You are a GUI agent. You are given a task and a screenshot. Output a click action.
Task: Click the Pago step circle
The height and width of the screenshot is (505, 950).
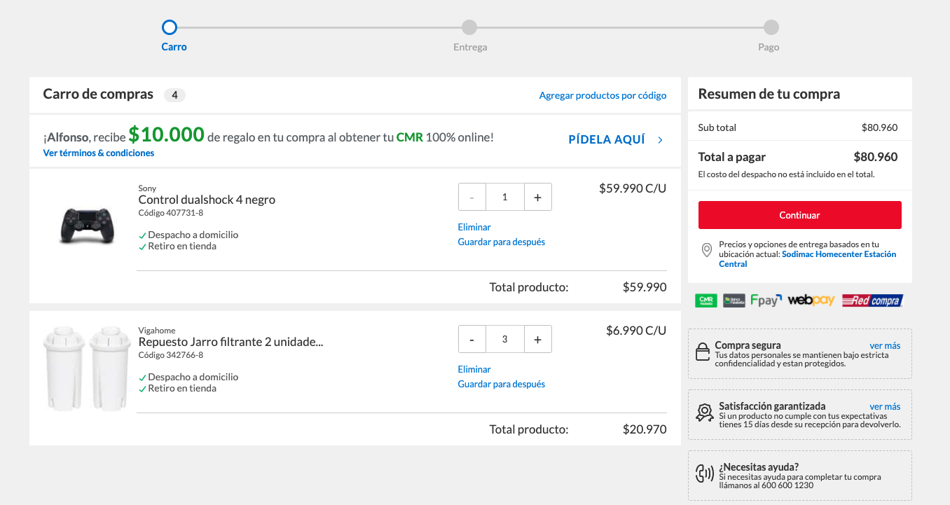pyautogui.click(x=771, y=27)
